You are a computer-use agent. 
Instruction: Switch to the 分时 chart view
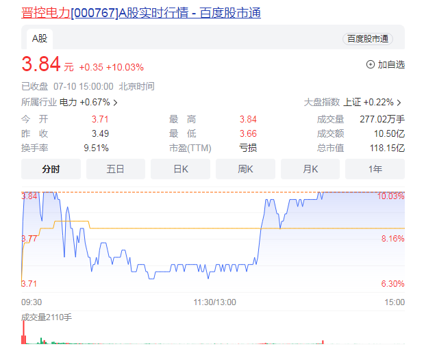(51, 169)
